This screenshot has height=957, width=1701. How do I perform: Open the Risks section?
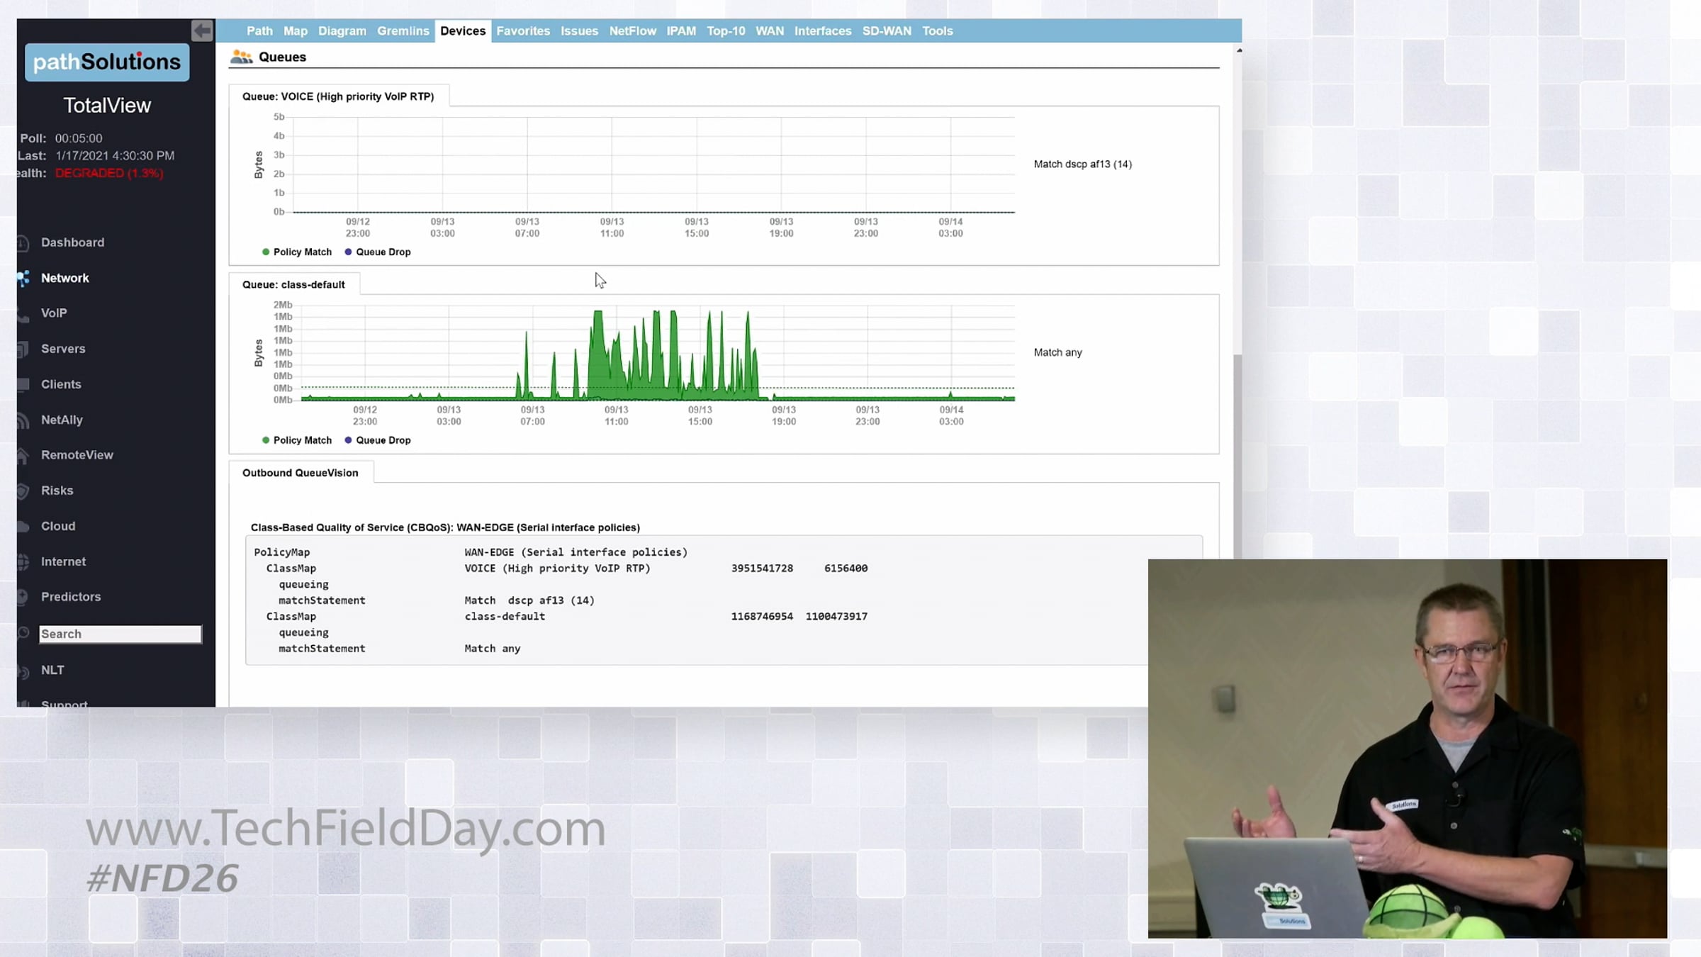57,491
